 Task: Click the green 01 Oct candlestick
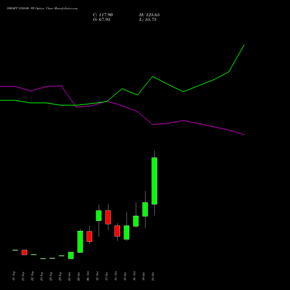[x=71, y=255]
